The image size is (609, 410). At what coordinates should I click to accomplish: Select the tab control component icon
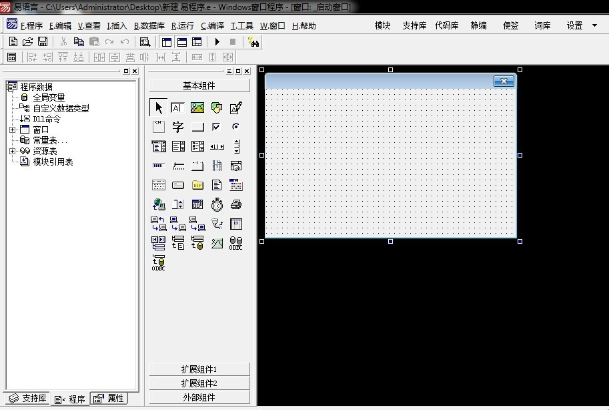click(x=197, y=166)
